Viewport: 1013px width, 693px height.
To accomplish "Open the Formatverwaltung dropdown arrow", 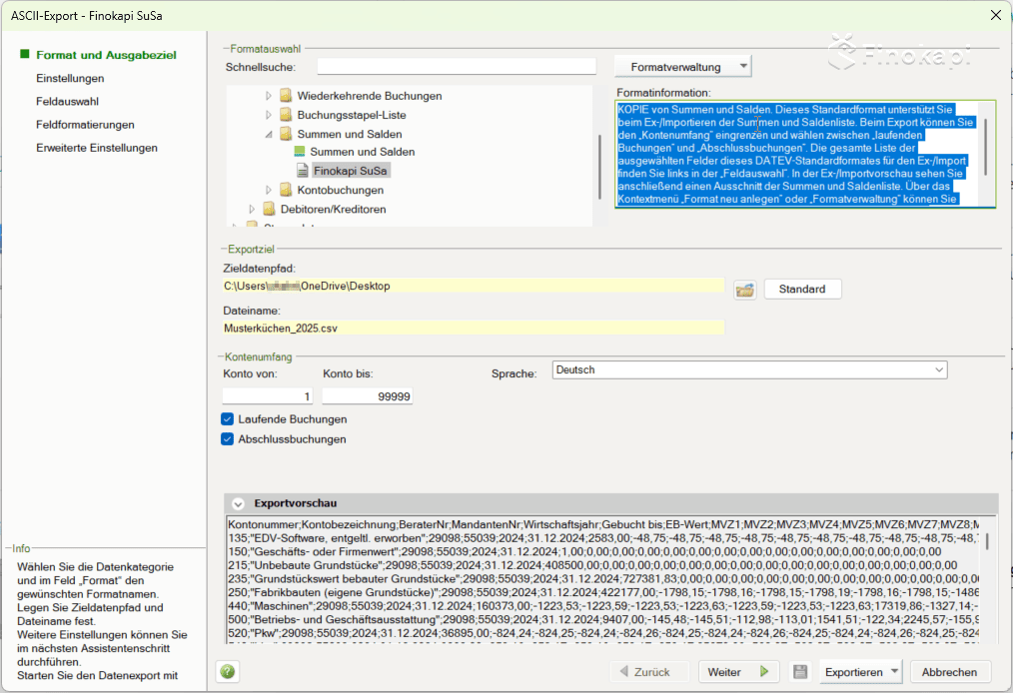I will click(x=743, y=66).
